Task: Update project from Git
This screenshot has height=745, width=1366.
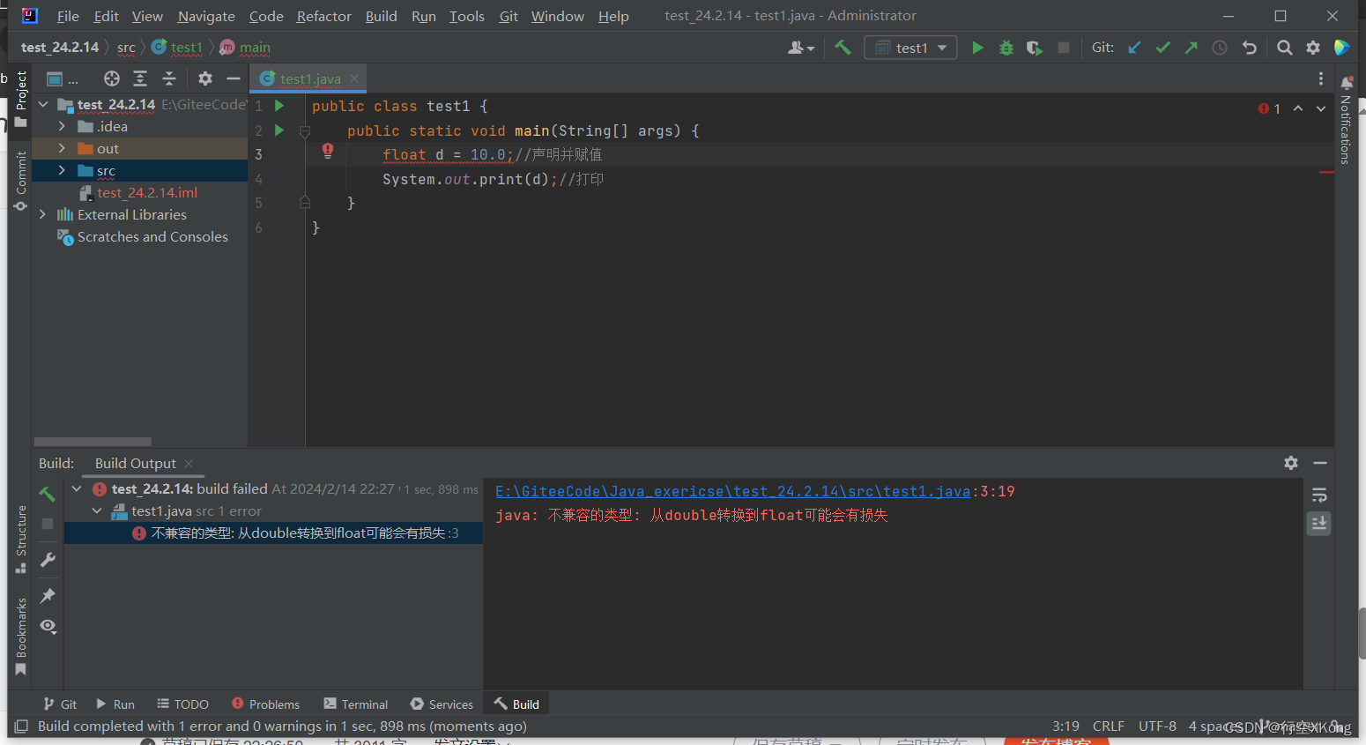Action: point(1134,47)
